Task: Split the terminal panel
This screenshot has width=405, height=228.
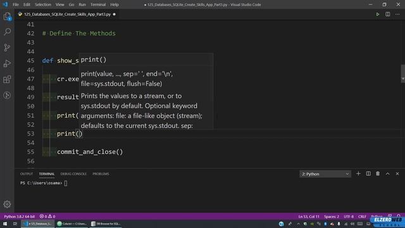Action: [368, 174]
